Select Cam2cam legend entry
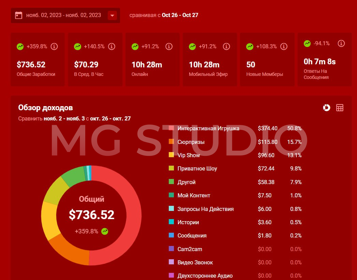Image resolution: width=357 pixels, height=280 pixels. 190,249
